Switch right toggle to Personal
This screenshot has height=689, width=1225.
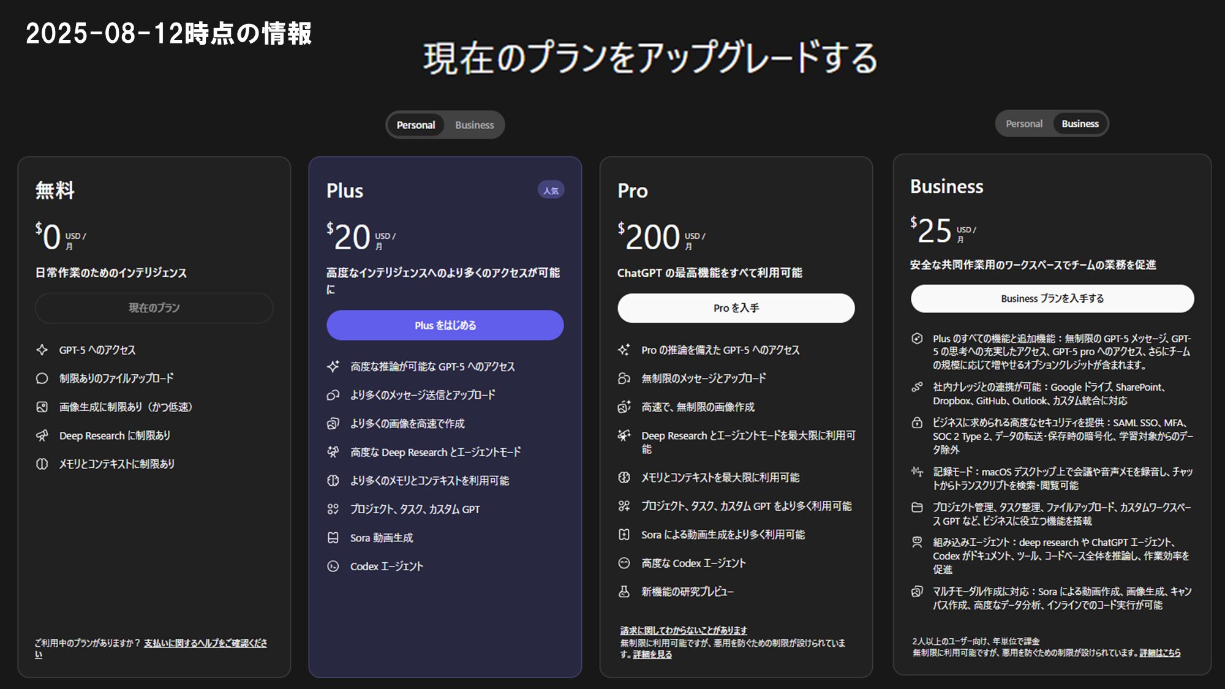coord(1023,124)
